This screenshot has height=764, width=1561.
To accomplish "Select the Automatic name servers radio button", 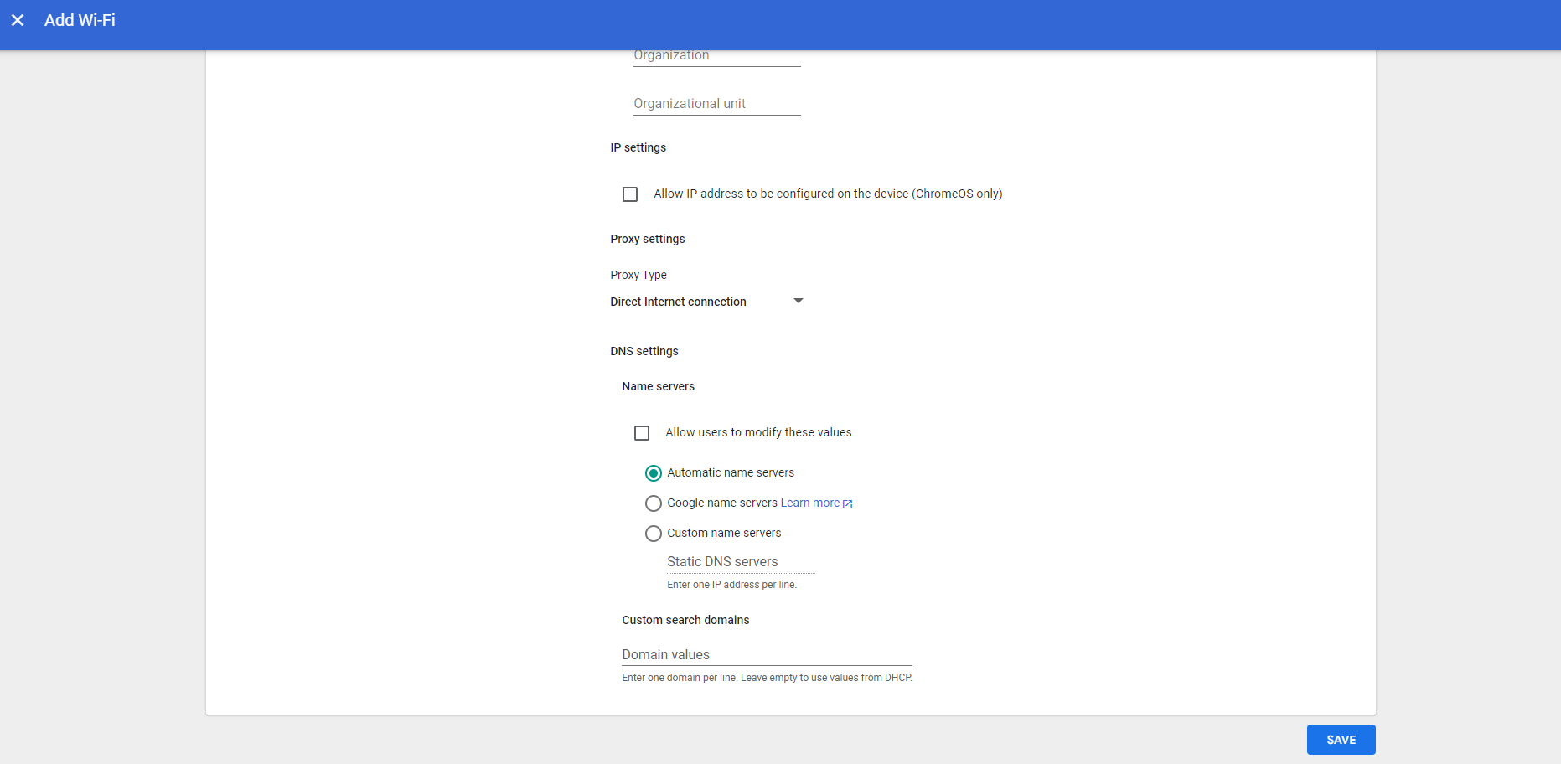I will click(654, 473).
